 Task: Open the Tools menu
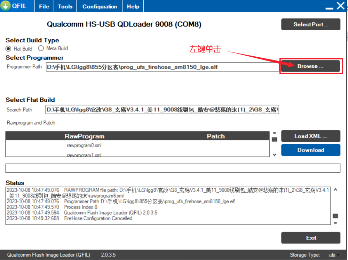point(65,7)
